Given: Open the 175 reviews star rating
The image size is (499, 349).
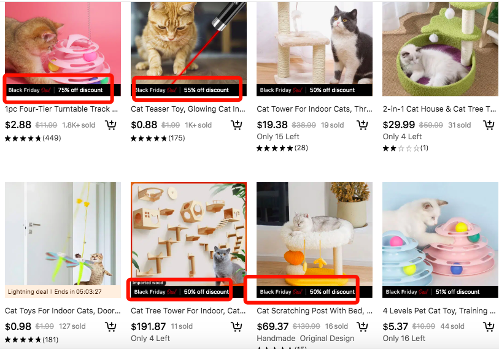Looking at the screenshot, I should pyautogui.click(x=158, y=139).
